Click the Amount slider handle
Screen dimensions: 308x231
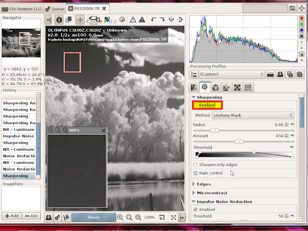click(239, 141)
